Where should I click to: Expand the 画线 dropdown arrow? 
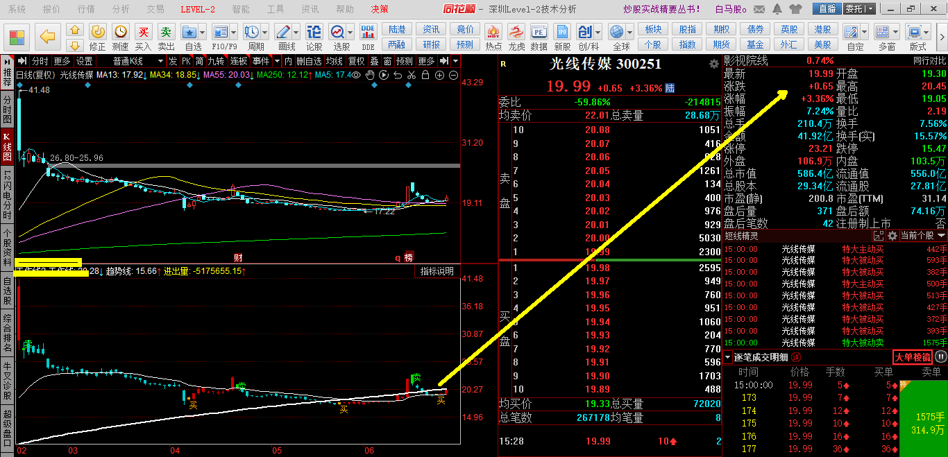coord(296,32)
